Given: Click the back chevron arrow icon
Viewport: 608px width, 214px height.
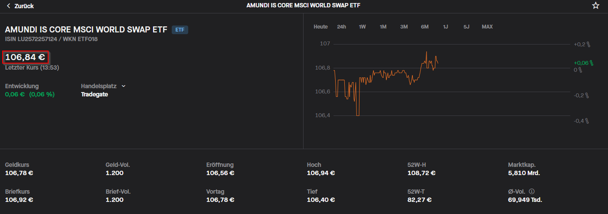Looking at the screenshot, I should coord(9,6).
